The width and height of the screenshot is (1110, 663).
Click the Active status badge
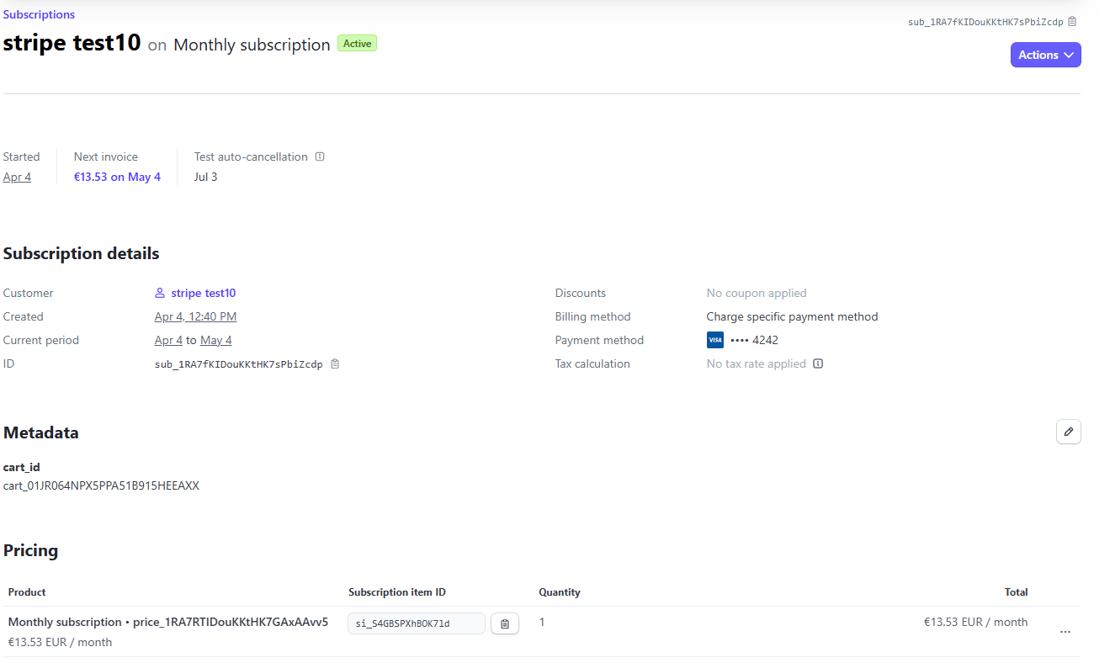[356, 43]
